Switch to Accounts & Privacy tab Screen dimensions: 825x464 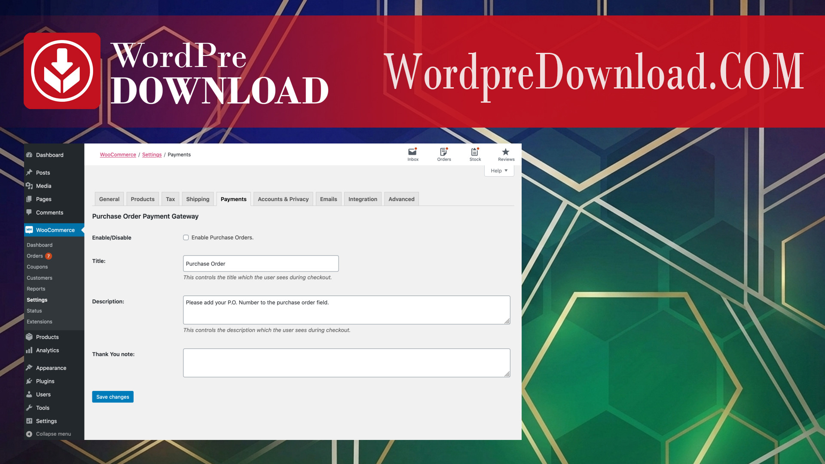click(283, 199)
